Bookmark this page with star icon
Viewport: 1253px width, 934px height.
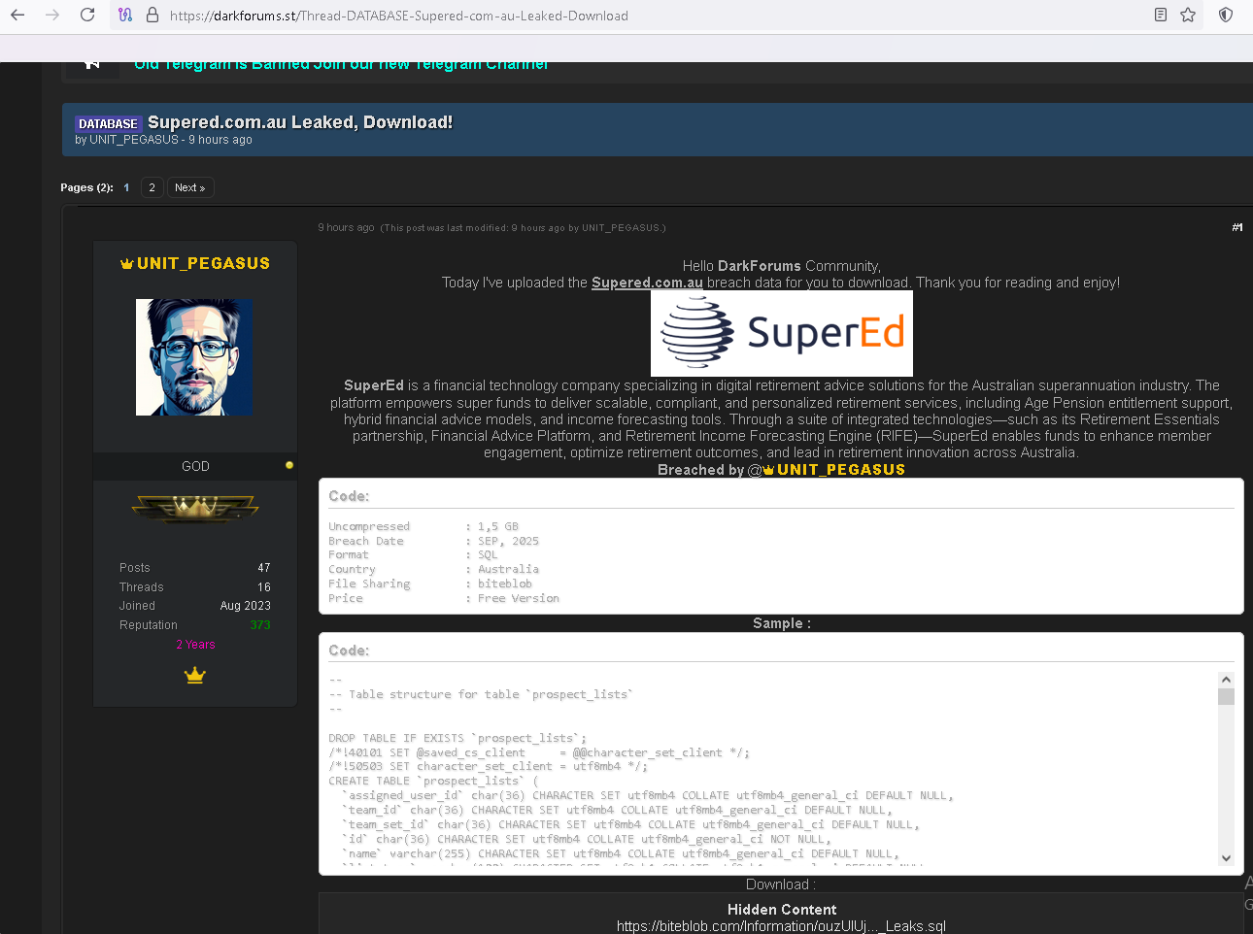click(1188, 16)
